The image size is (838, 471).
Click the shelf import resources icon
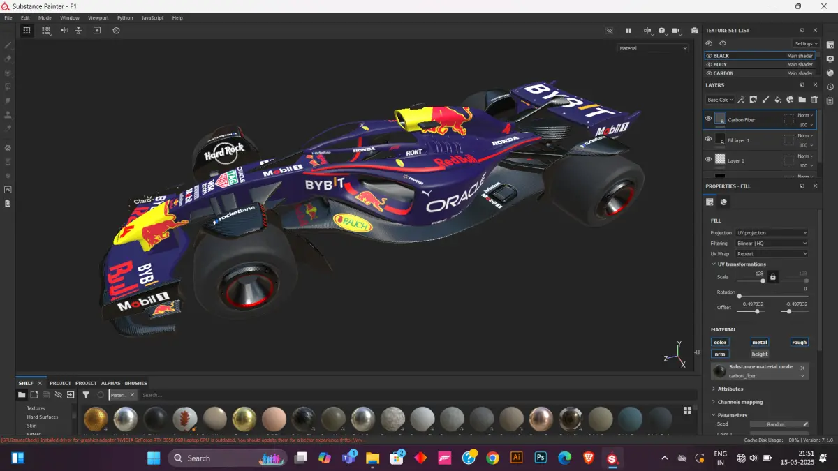[71, 395]
